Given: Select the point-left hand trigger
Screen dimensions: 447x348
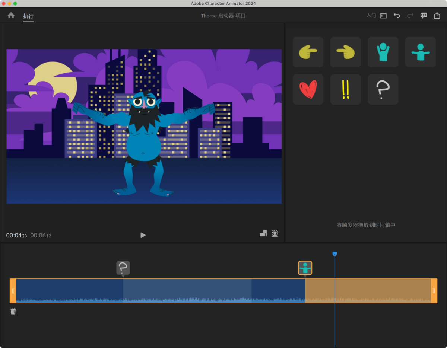Looking at the screenshot, I should 345,52.
